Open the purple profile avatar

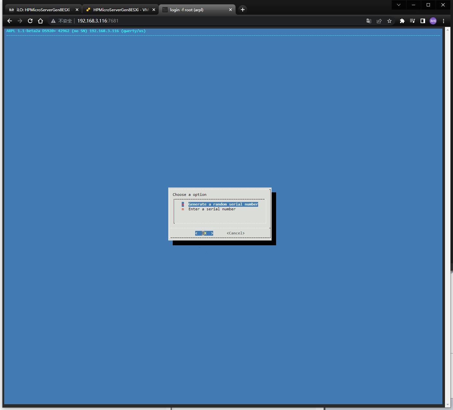[x=433, y=21]
